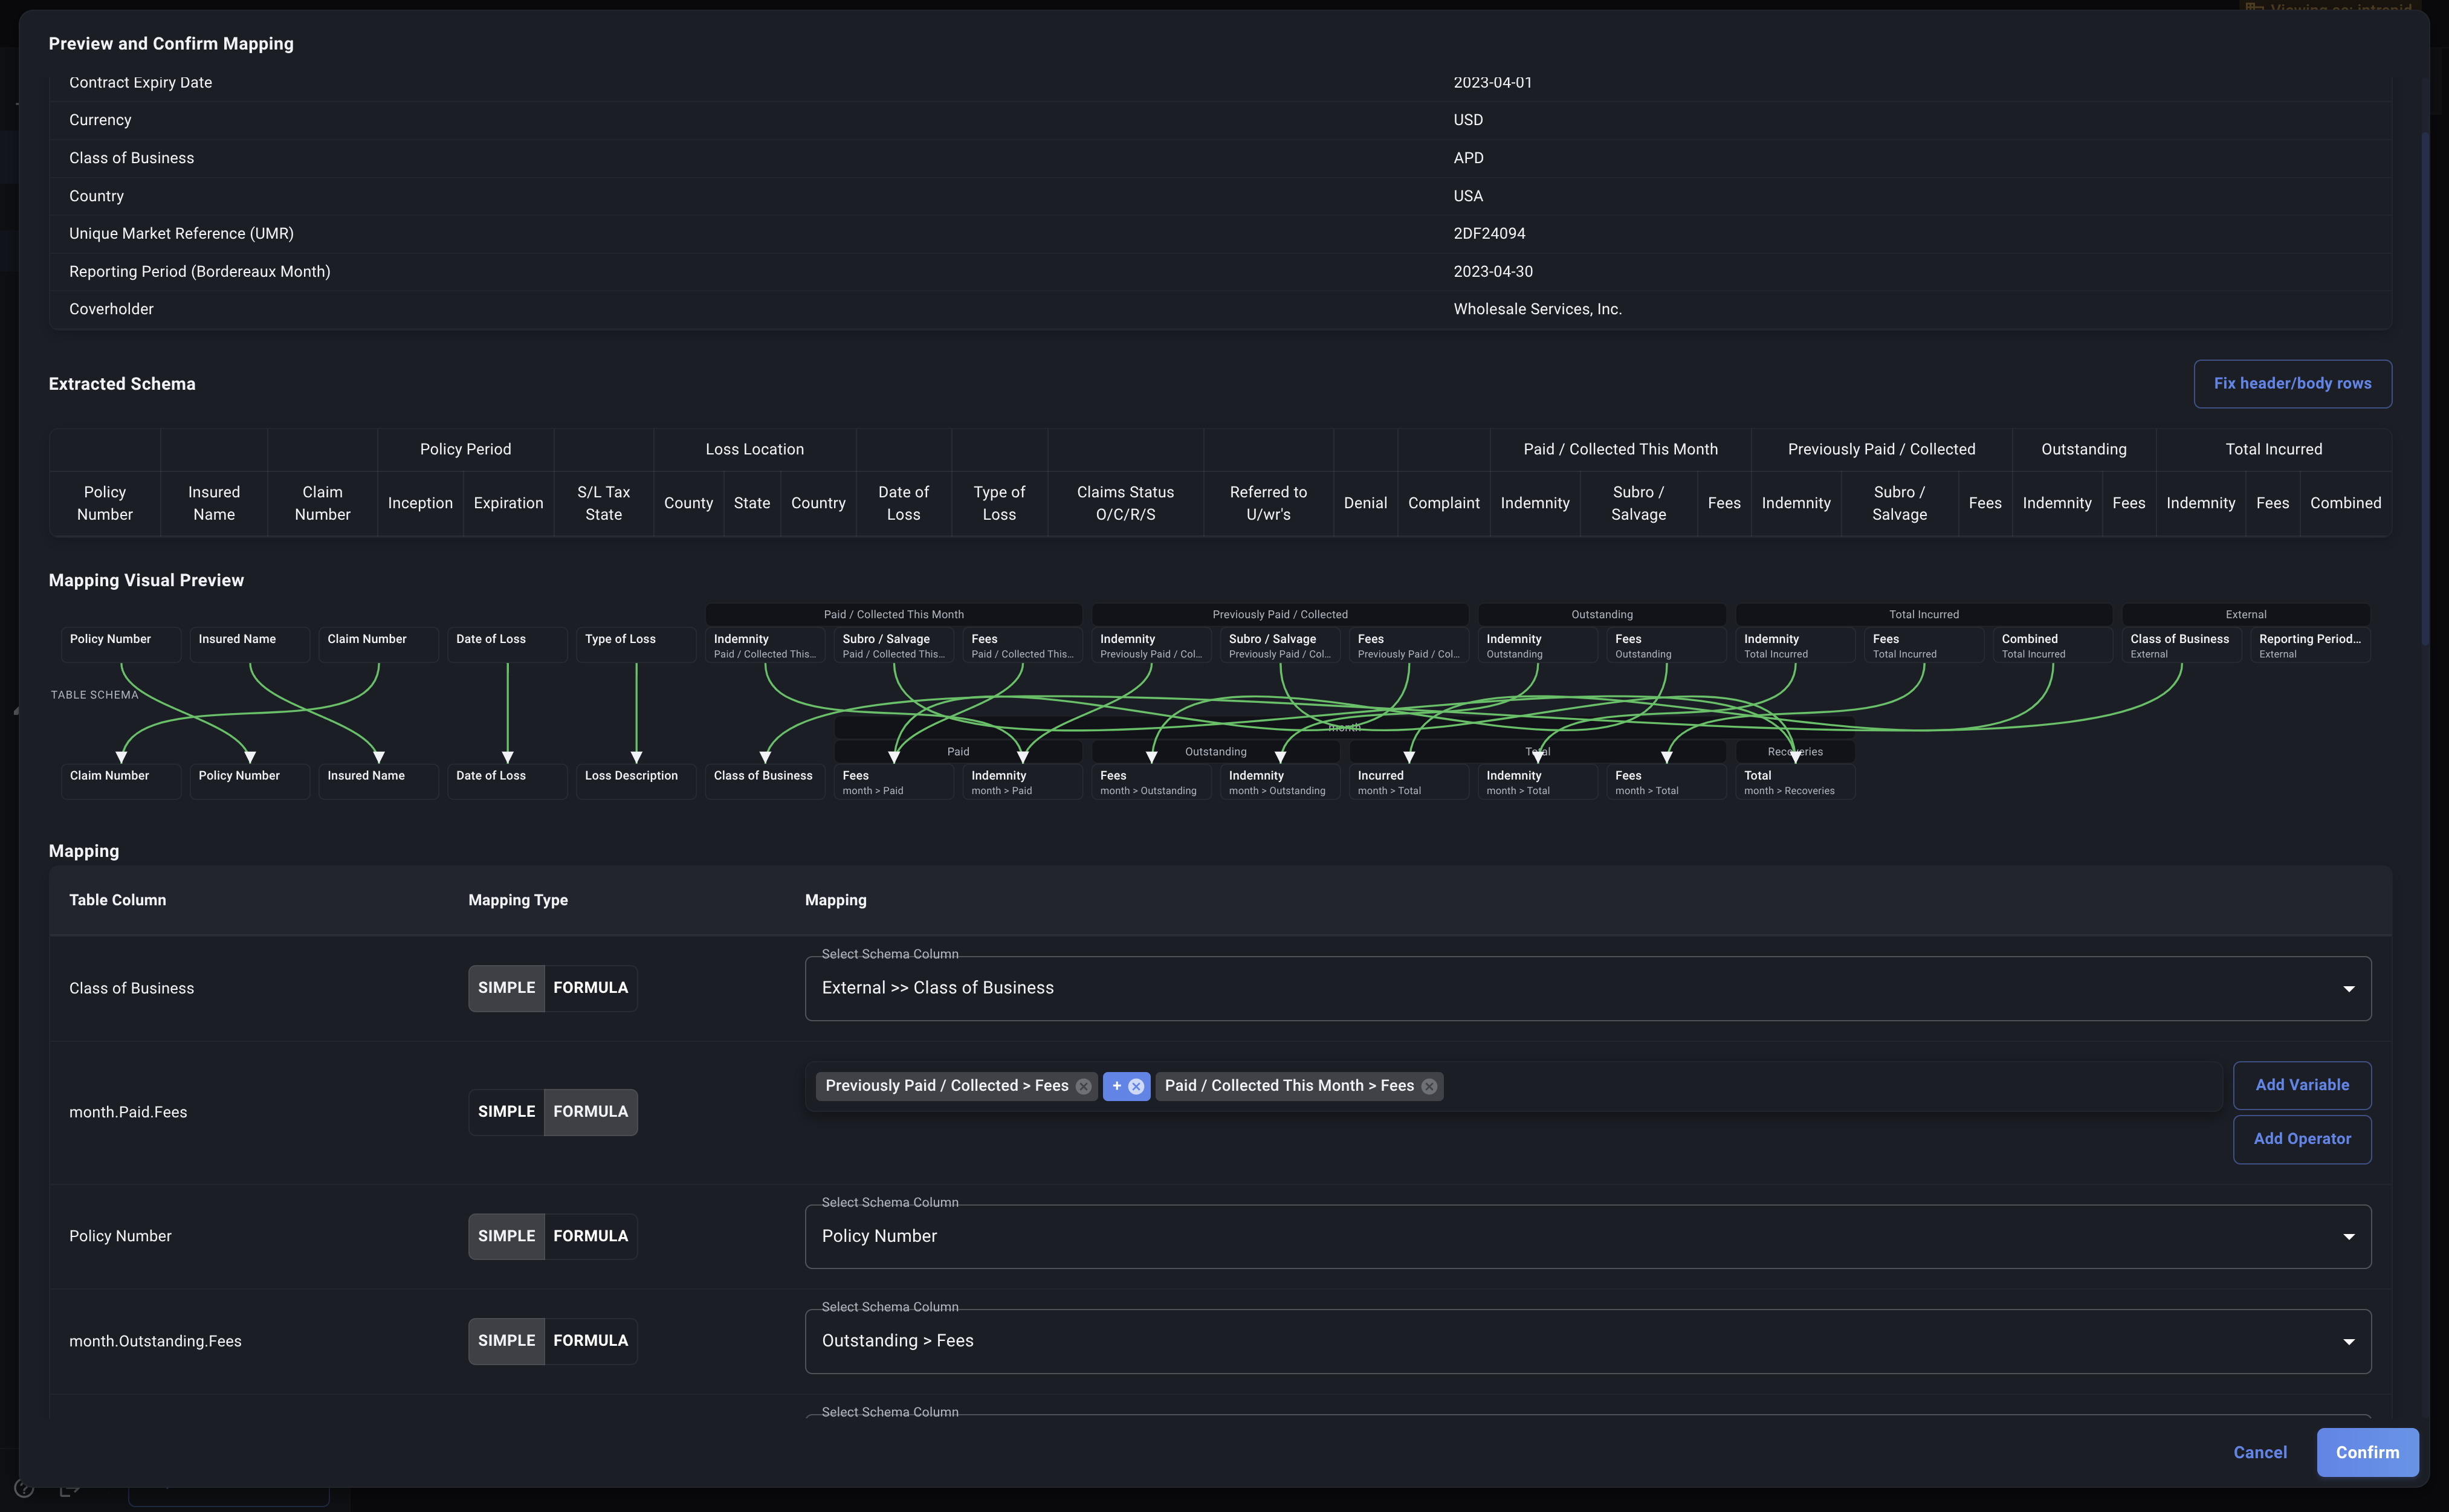Click the chevron icon on the Class of Business select
The image size is (2449, 1512).
[x=2349, y=988]
